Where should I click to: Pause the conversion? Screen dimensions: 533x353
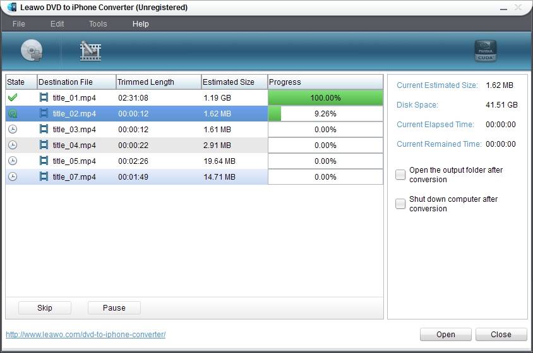[x=114, y=307]
